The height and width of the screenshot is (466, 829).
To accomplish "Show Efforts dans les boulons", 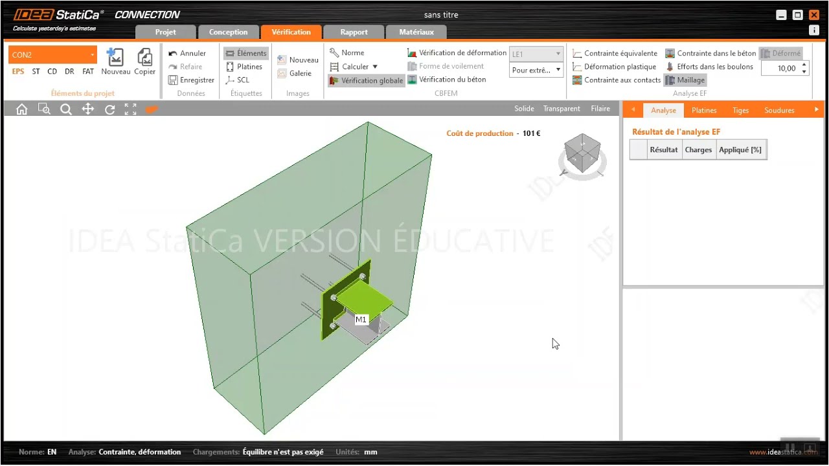I will 709,67.
